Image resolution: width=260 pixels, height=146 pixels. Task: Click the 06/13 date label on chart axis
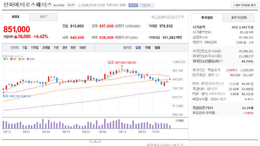point(122,132)
